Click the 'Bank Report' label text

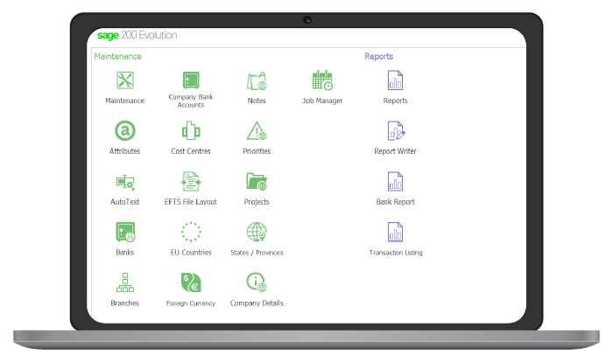[395, 202]
